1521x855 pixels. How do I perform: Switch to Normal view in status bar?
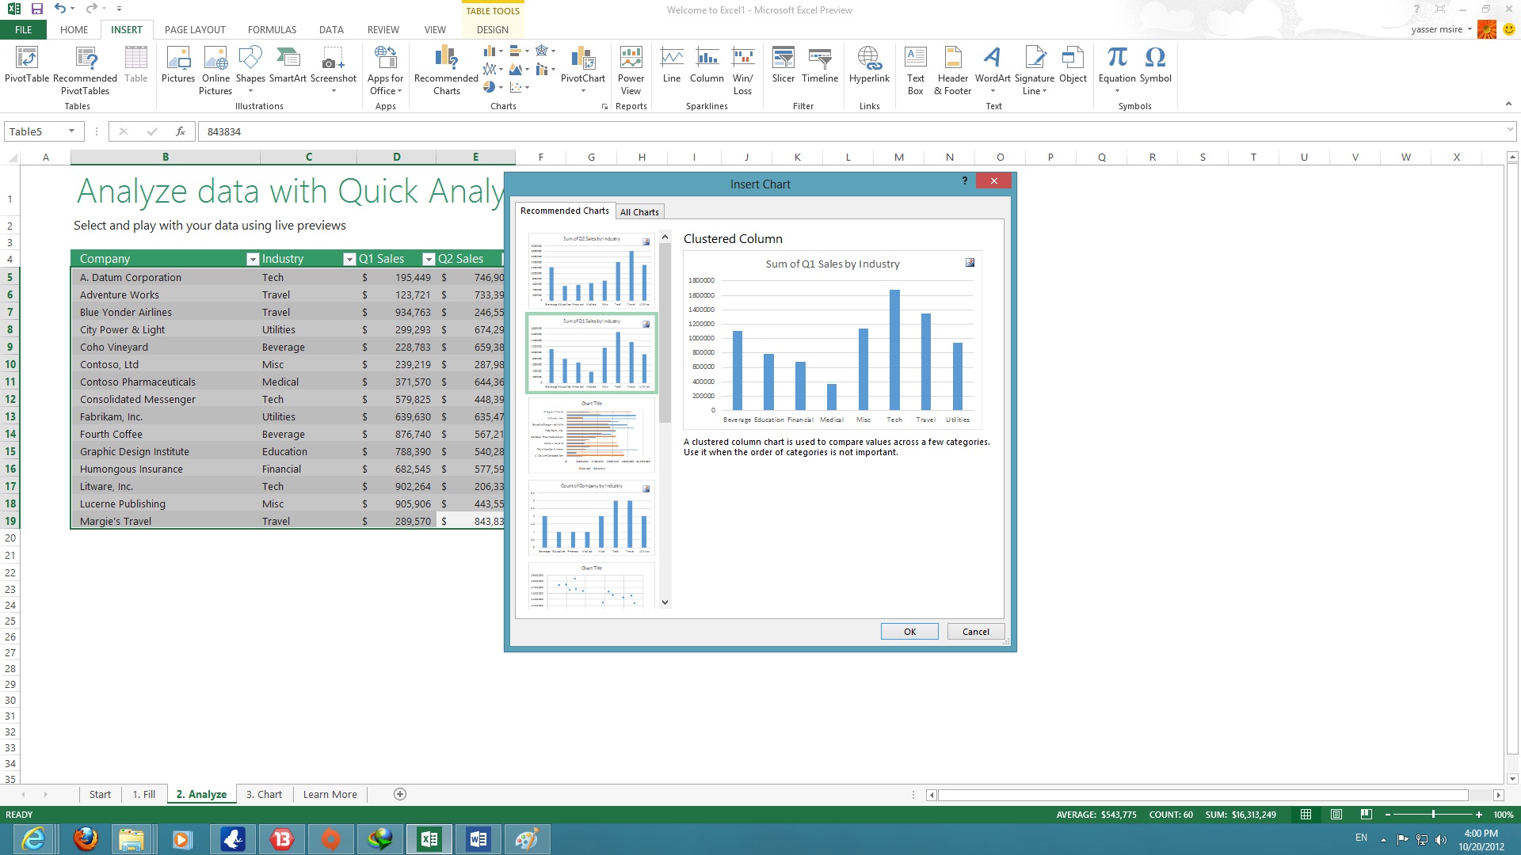(x=1306, y=815)
